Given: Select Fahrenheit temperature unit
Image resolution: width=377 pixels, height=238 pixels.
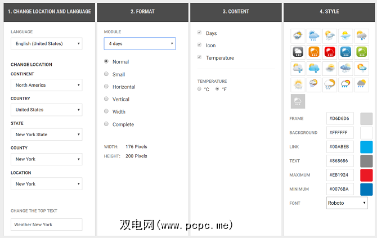Looking at the screenshot, I should click(x=217, y=89).
